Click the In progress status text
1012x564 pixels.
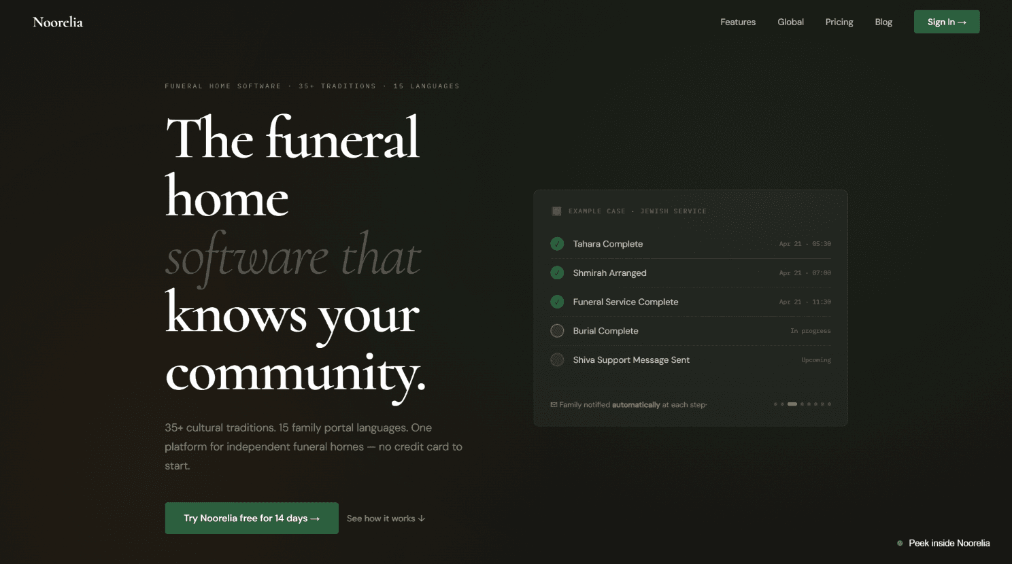click(x=811, y=331)
